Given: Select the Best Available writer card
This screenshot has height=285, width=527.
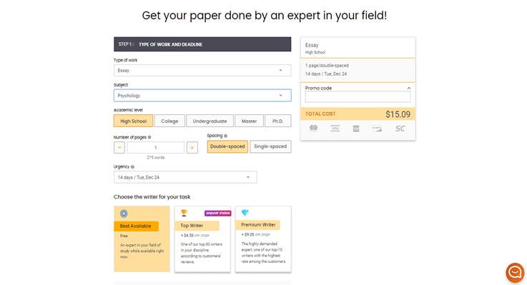Looking at the screenshot, I should [142, 239].
